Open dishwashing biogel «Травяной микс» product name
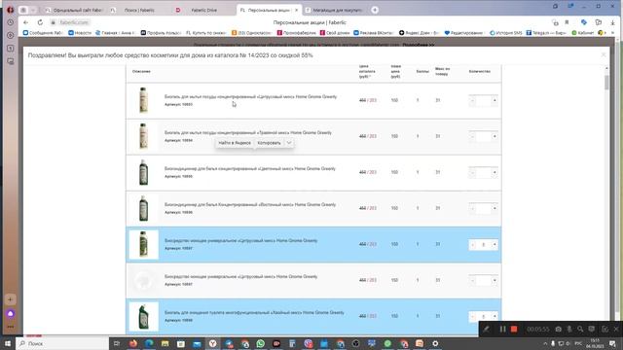623x350 pixels. (x=248, y=132)
